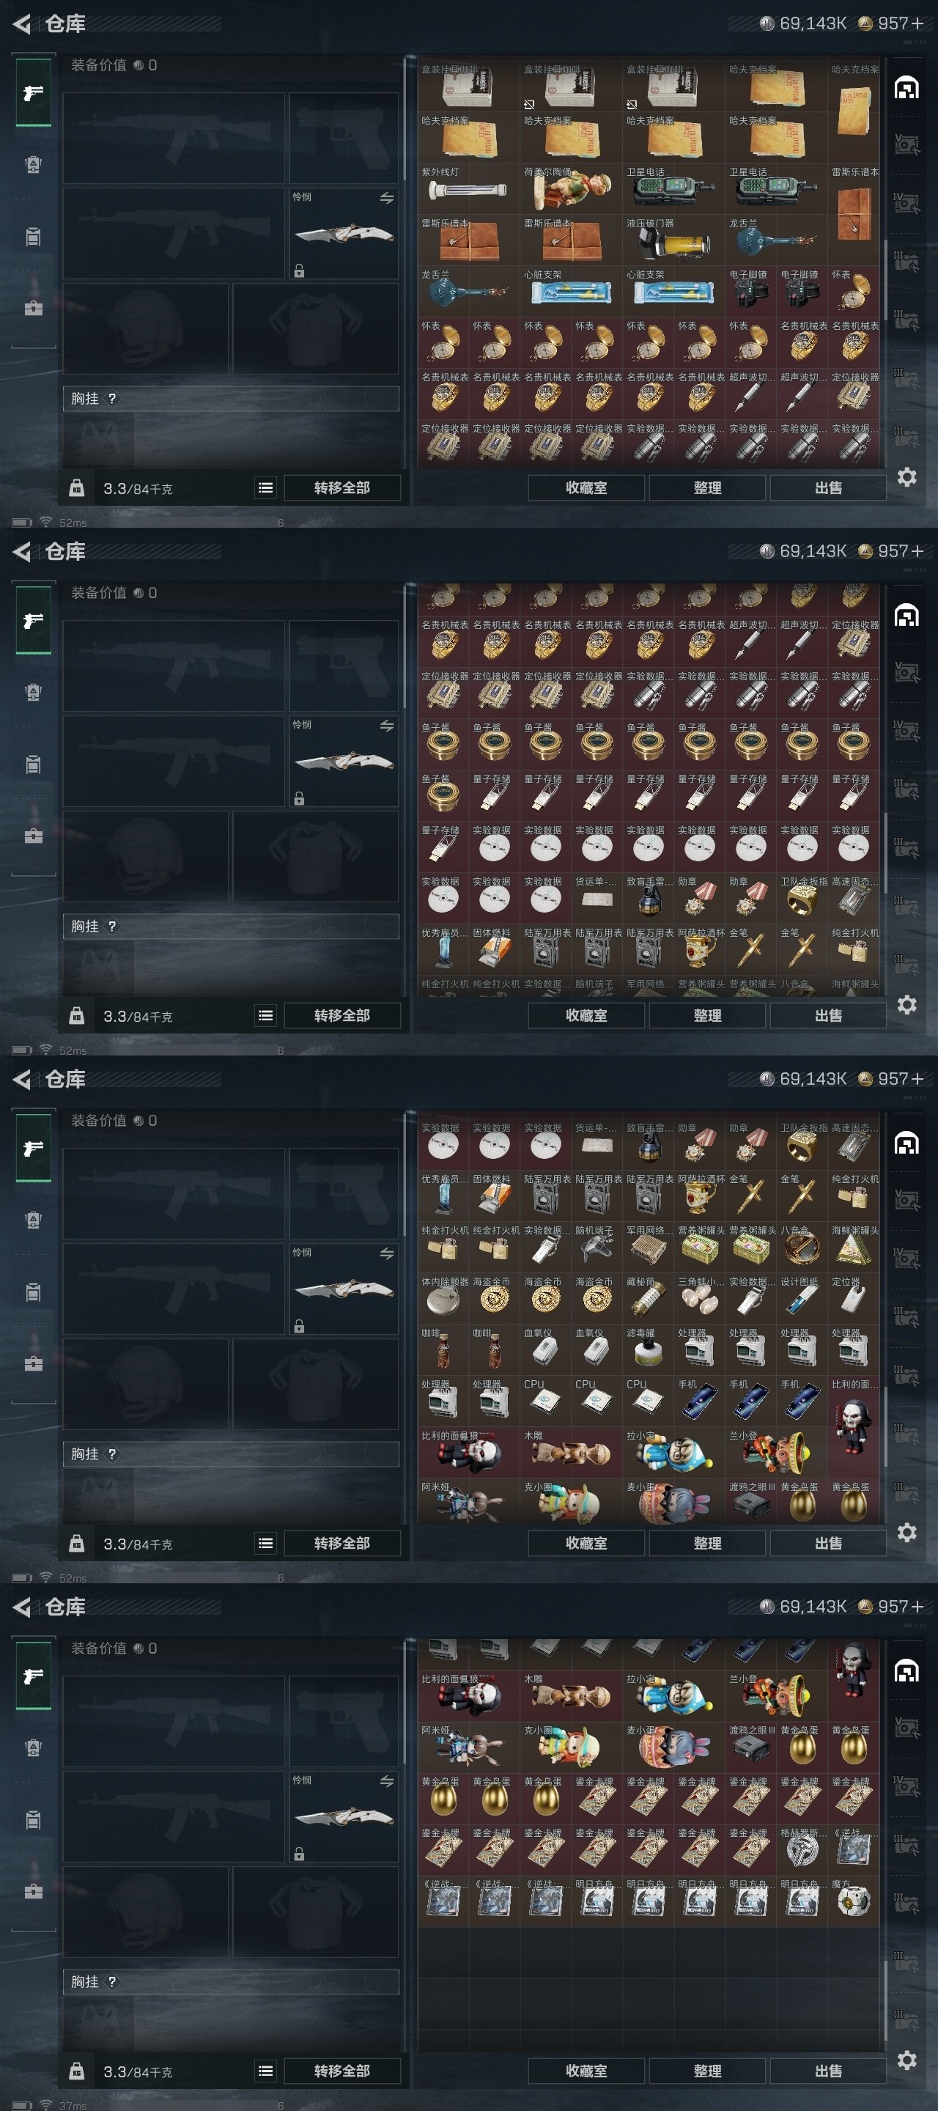Click the 整理 sort button in the view with 魔方

click(707, 2071)
